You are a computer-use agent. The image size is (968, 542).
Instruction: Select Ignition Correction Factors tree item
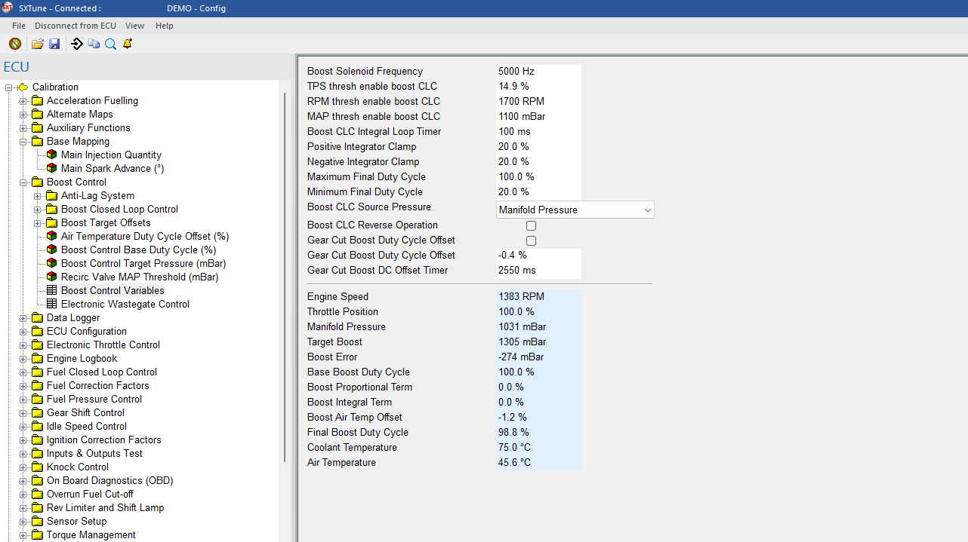104,439
